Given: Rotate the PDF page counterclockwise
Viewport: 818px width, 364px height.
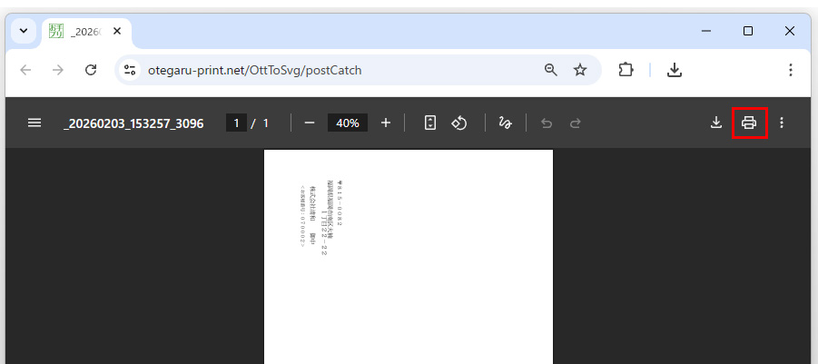Looking at the screenshot, I should coord(459,123).
